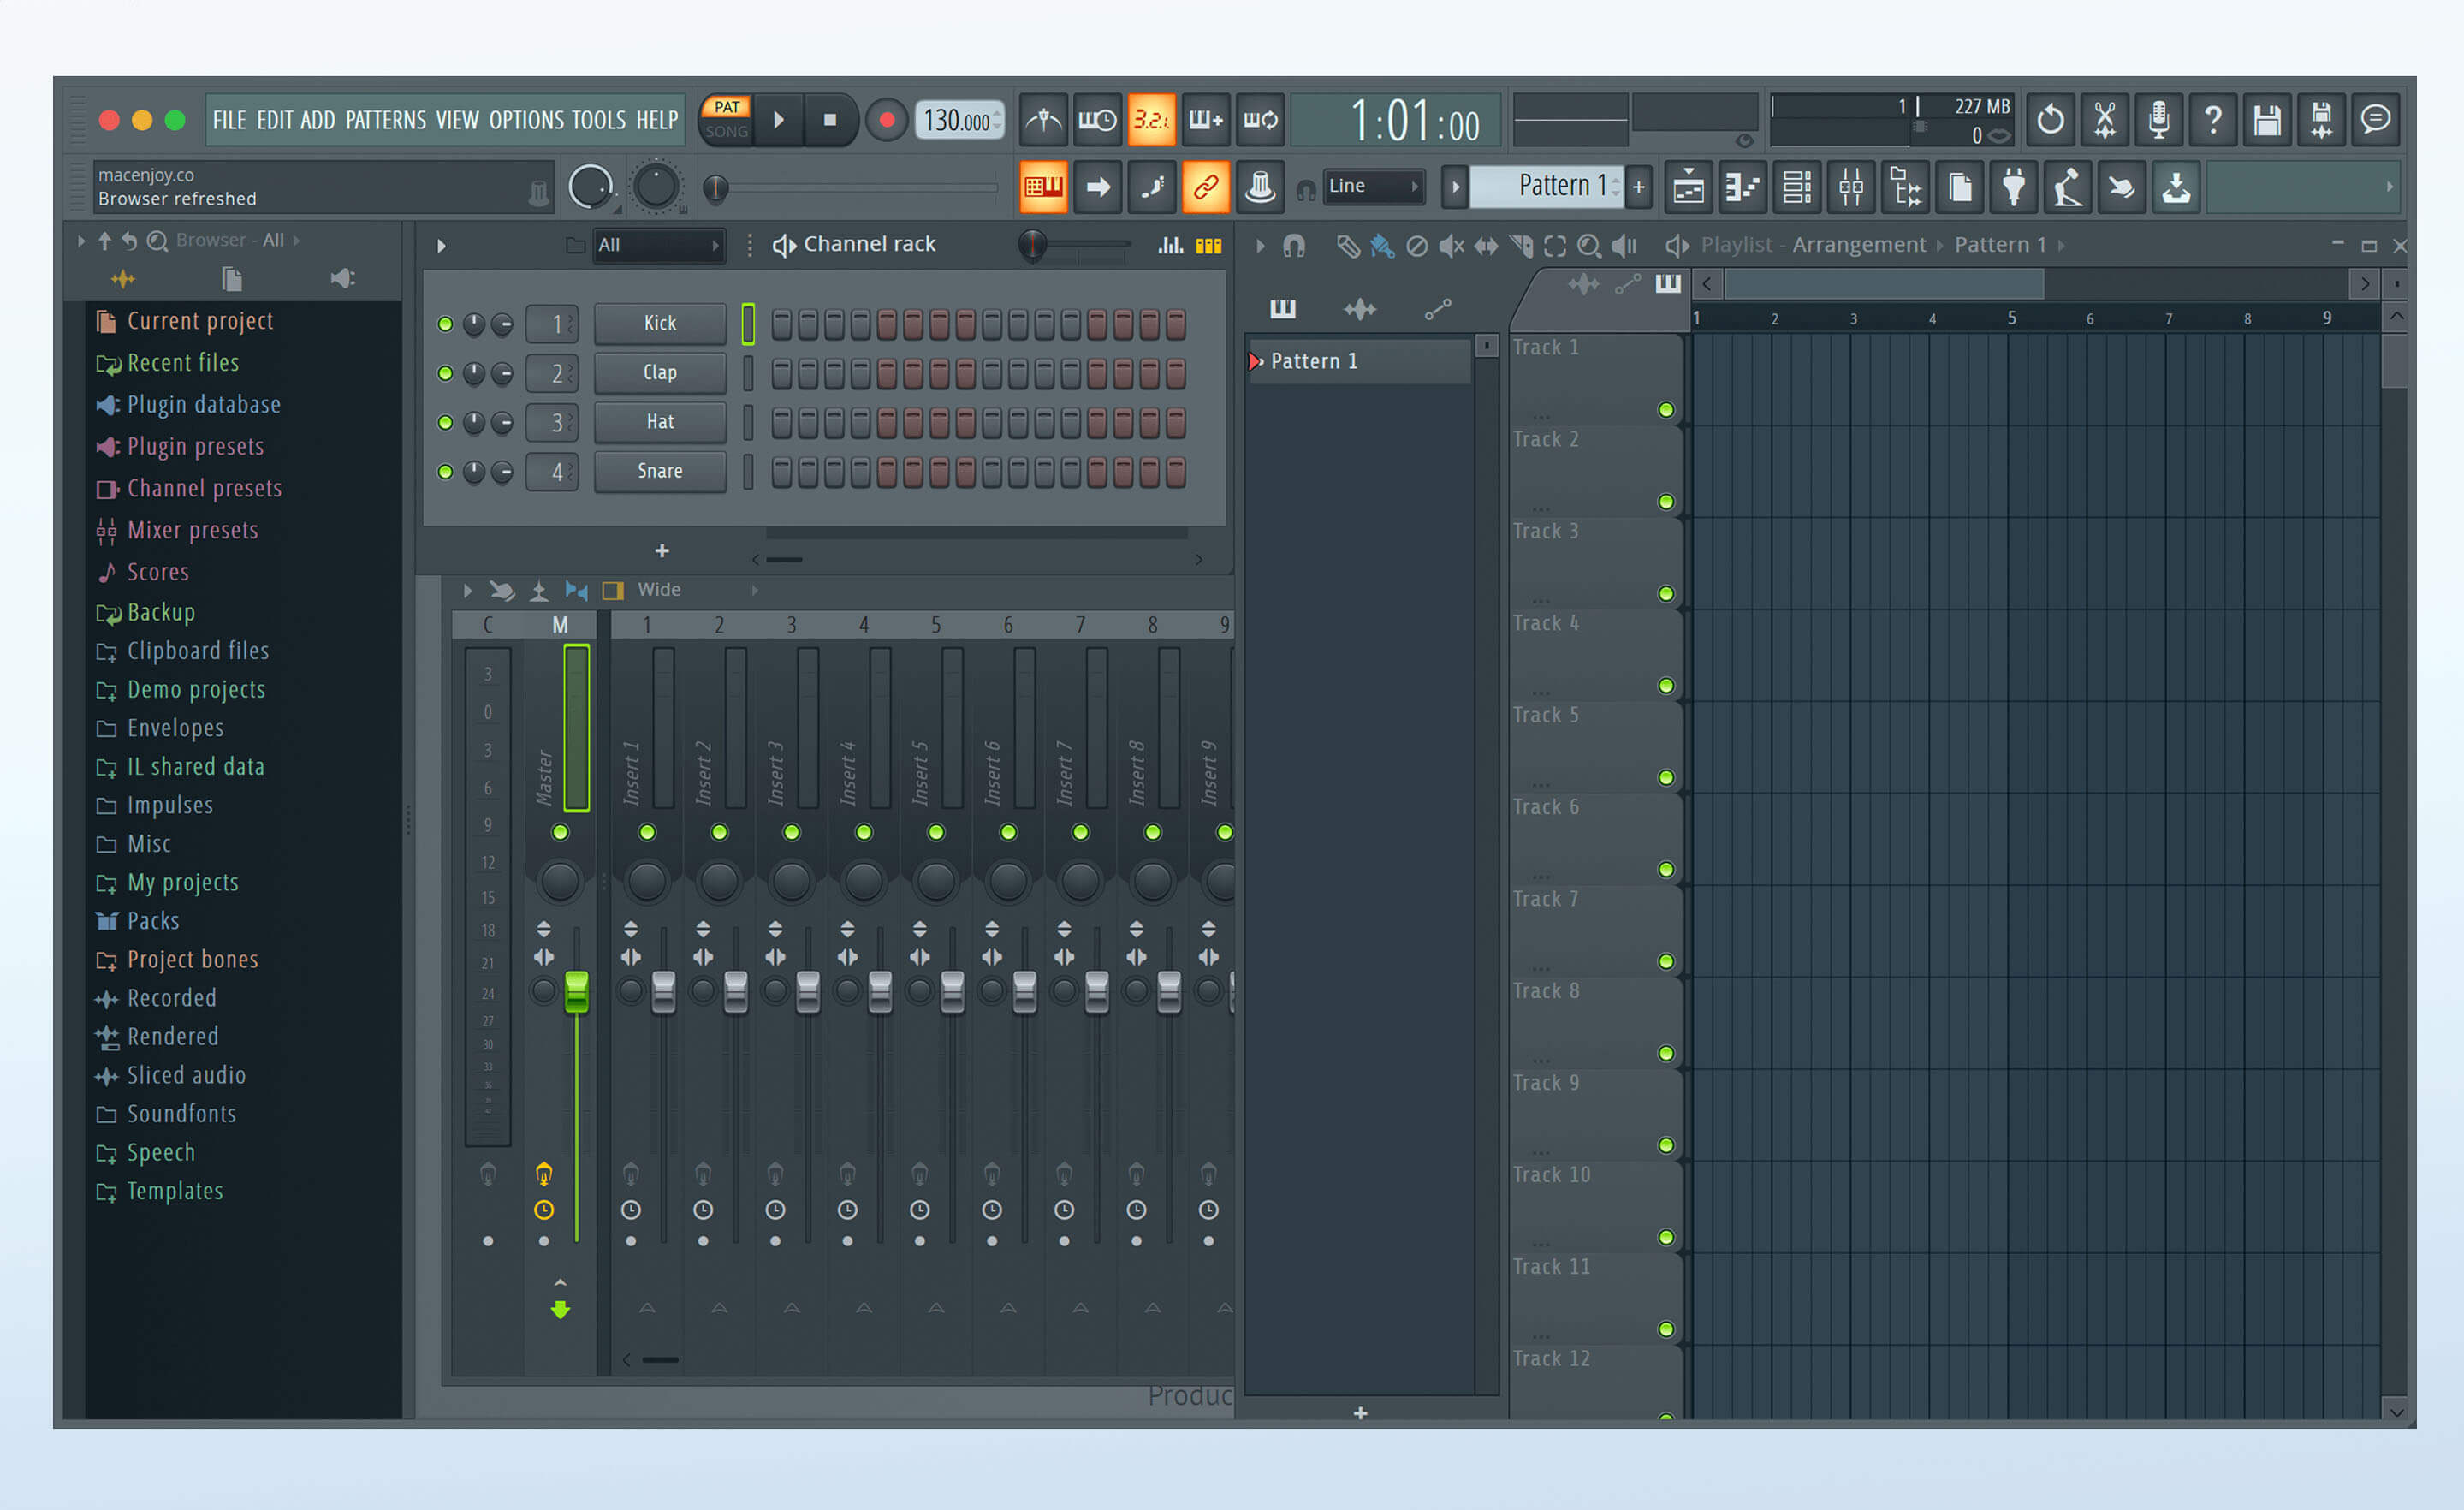Open the PATTERNS menu

[385, 120]
